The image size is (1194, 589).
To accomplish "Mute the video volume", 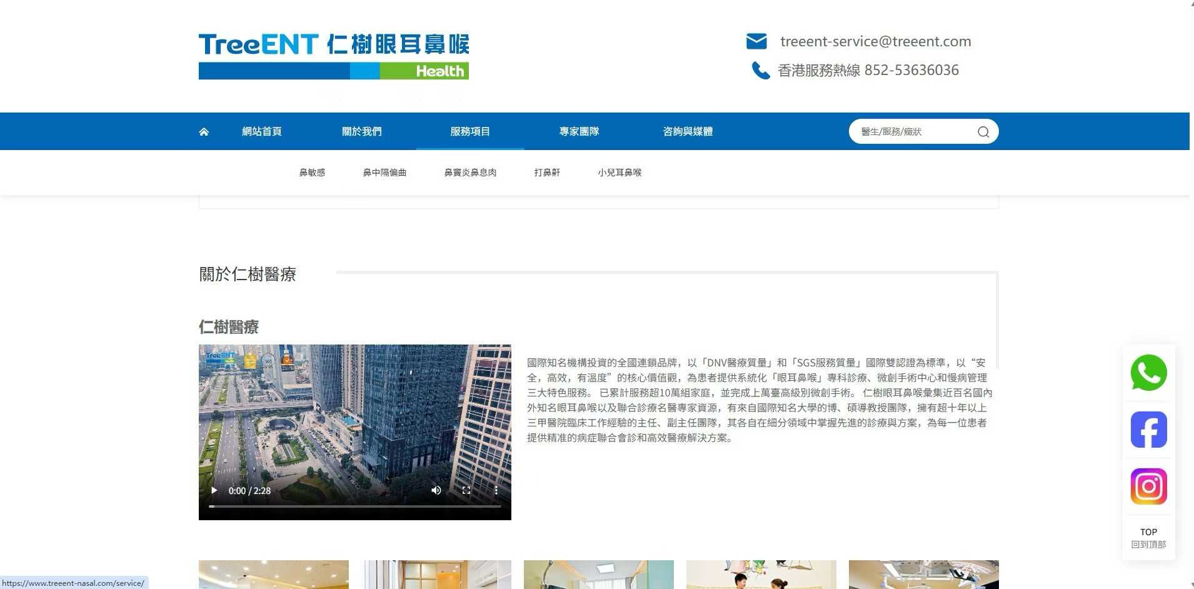I will point(436,491).
